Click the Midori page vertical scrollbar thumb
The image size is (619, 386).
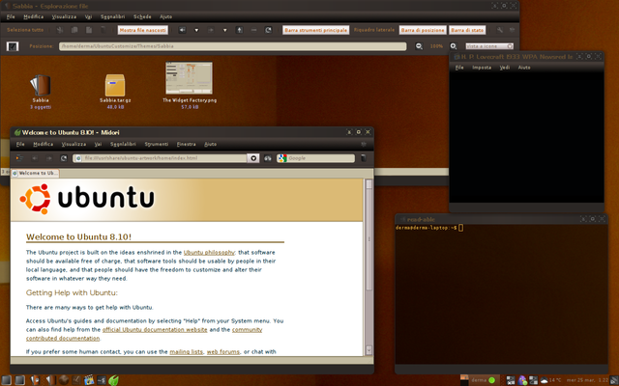coord(369,239)
